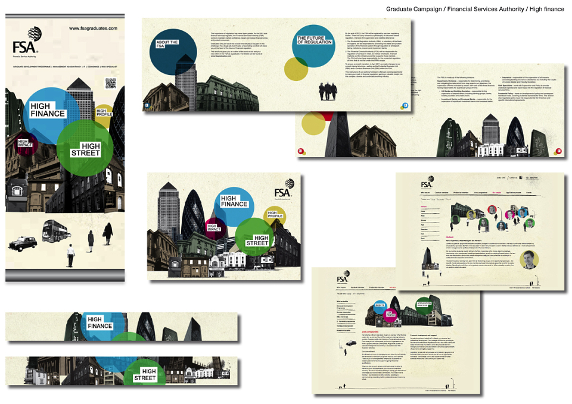This screenshot has width=572, height=404.
Task: Click the High Impact circle on the landscape skyline card
Action: pos(216,229)
